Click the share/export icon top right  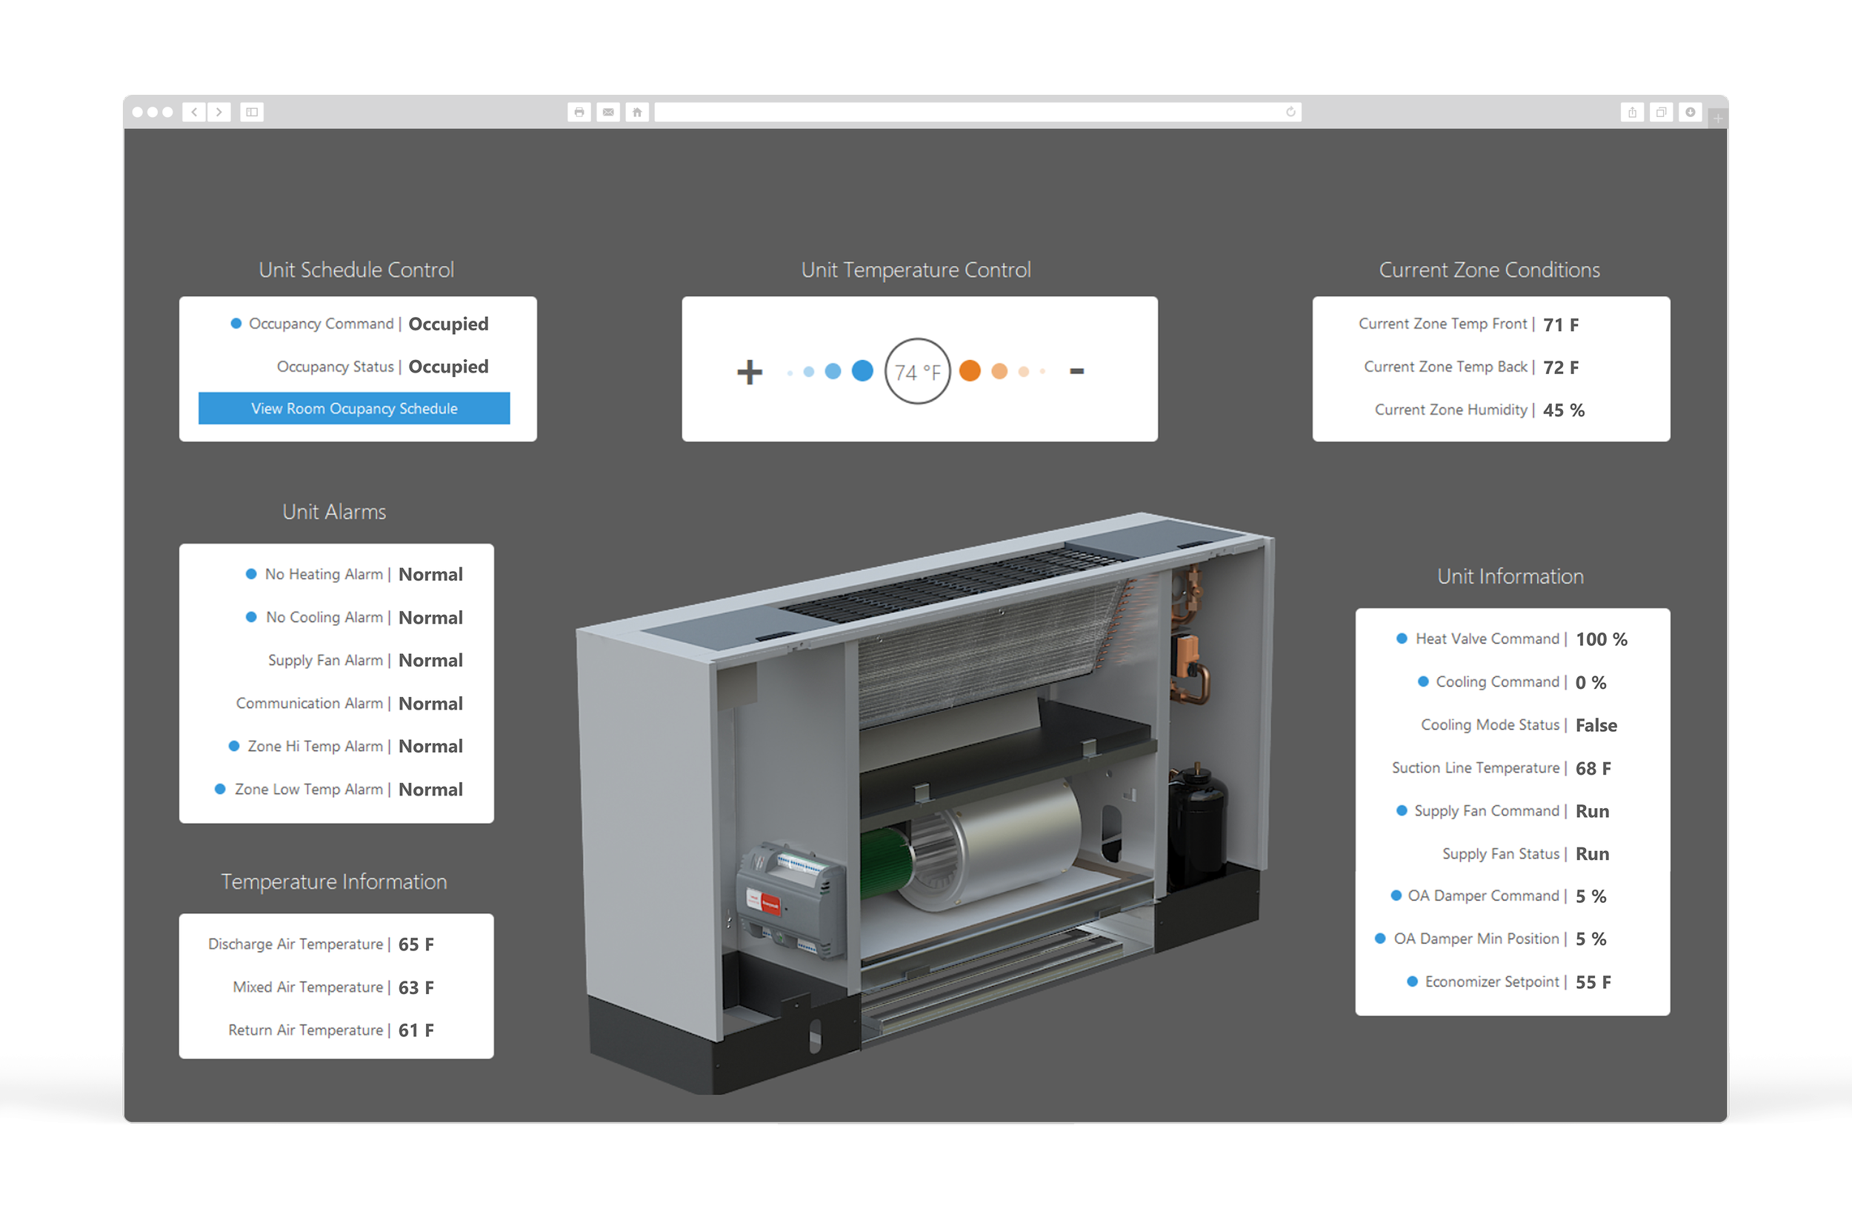point(1632,111)
